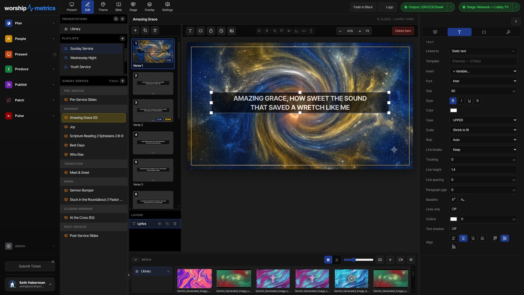This screenshot has width=524, height=295.
Task: Select slide 3 Verse 2 thumbnail
Action: (153, 110)
